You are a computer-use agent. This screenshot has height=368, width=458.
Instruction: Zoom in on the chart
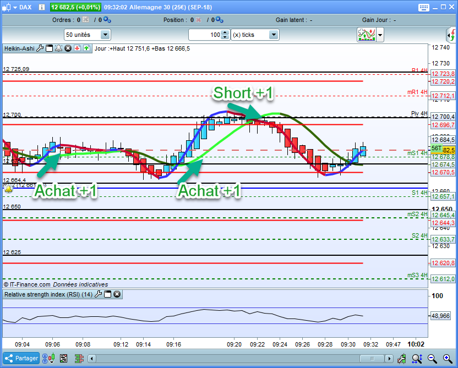(448, 358)
